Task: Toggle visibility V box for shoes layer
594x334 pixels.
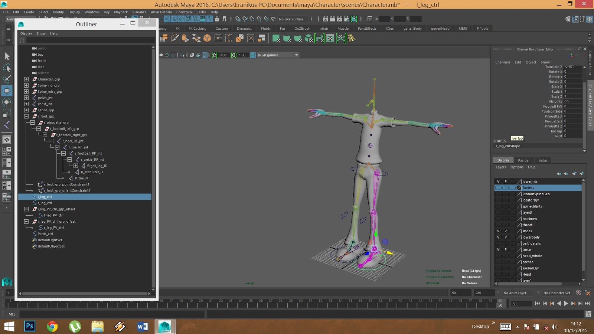Action: 498,231
